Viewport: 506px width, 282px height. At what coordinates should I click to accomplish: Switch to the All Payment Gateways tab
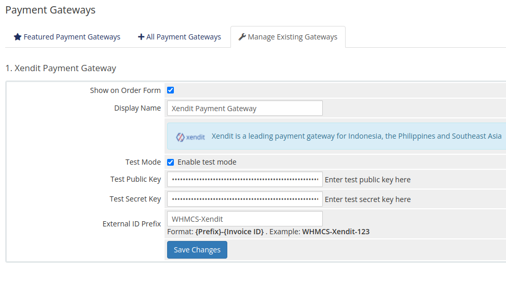tap(180, 37)
